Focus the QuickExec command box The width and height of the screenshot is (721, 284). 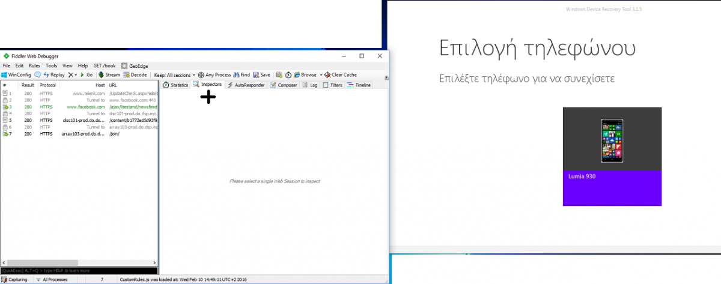click(x=79, y=271)
